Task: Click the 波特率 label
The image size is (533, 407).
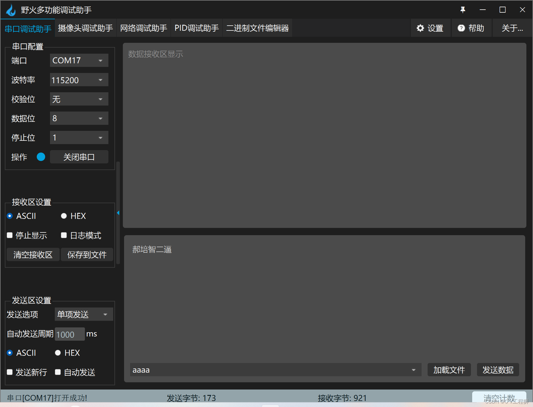Action: coord(23,80)
